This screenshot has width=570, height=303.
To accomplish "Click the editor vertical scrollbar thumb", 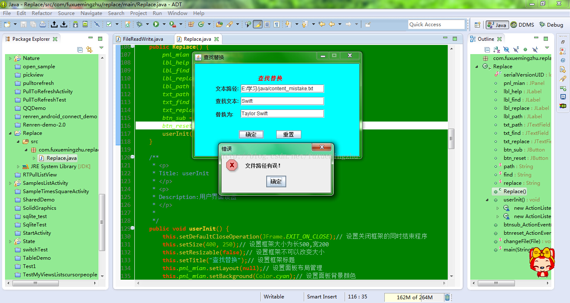I will [451, 139].
